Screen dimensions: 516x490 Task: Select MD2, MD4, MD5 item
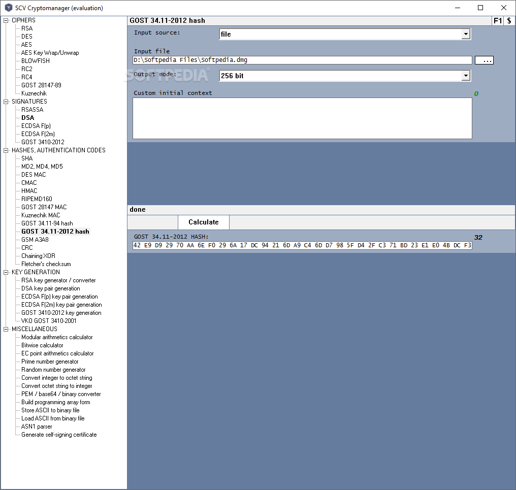coord(42,167)
